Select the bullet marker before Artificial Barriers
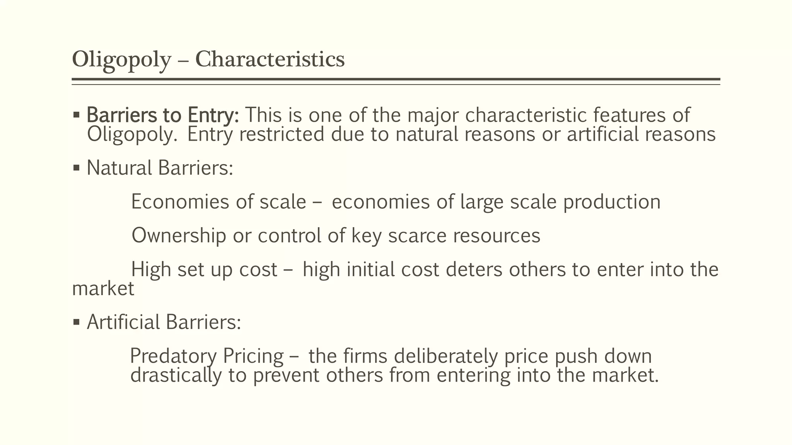The width and height of the screenshot is (792, 445). tap(76, 322)
